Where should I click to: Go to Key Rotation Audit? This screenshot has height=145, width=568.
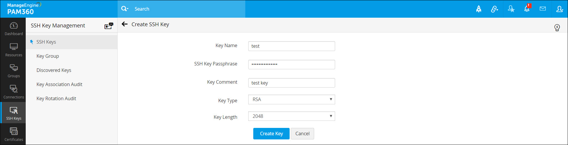pos(56,98)
